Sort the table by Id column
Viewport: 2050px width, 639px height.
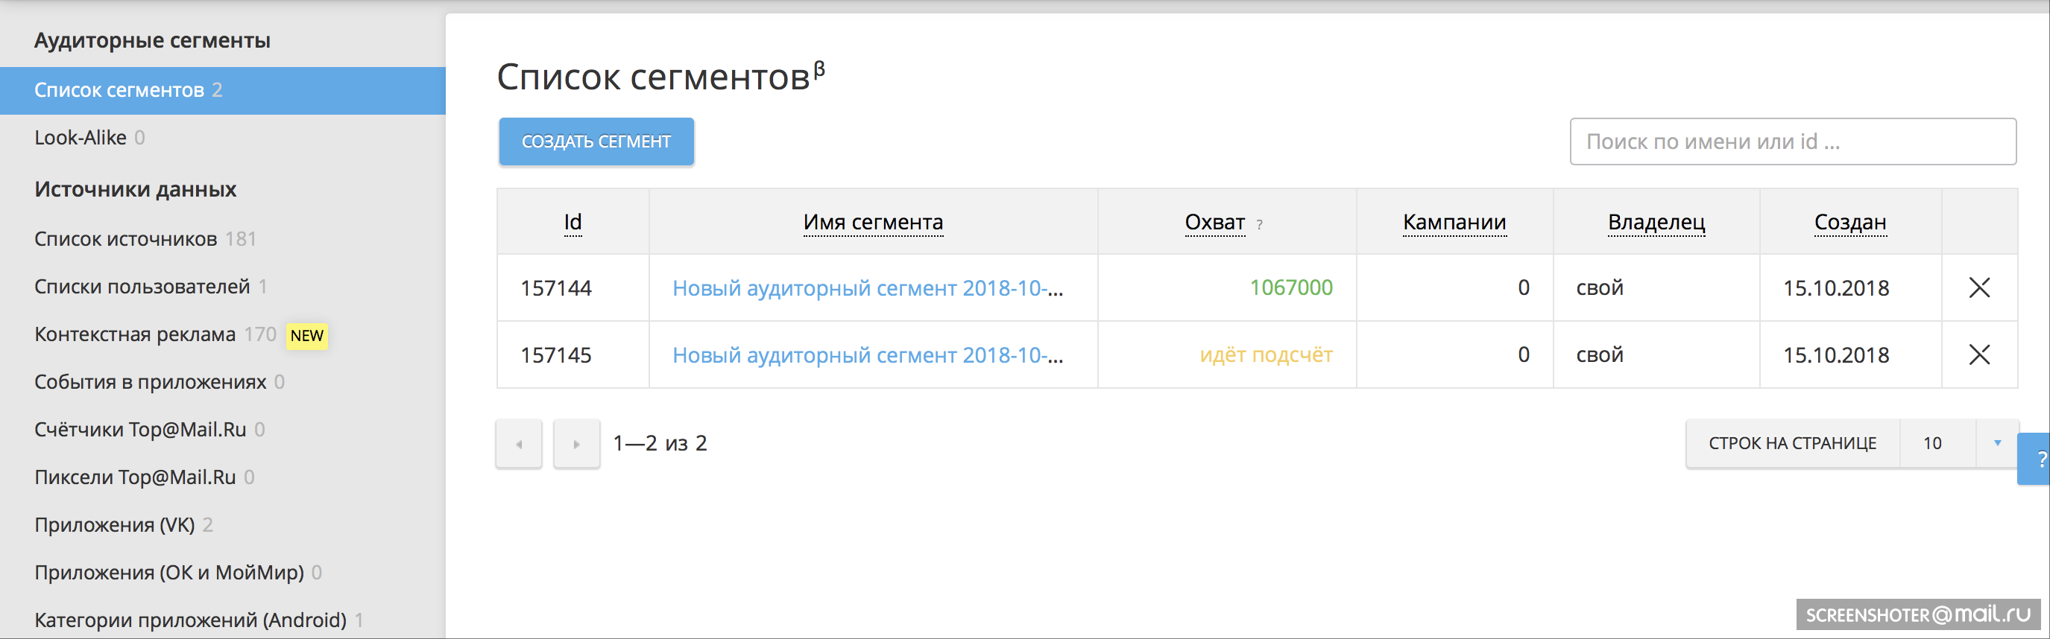(573, 222)
